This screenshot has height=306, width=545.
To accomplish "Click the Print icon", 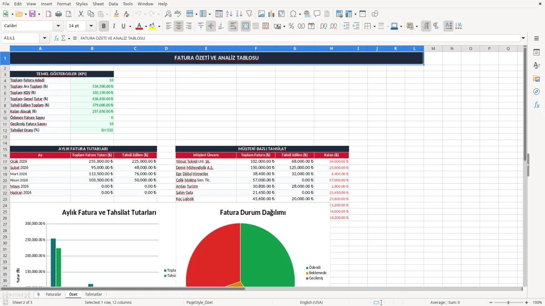I will point(59,14).
